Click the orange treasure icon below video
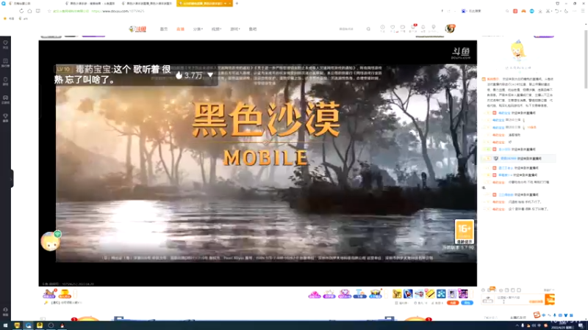Image resolution: width=588 pixels, height=330 pixels. point(65,294)
